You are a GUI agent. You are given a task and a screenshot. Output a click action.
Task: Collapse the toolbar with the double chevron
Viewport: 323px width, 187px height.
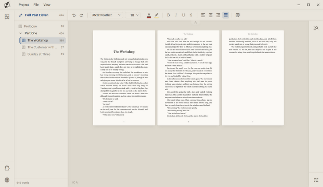pyautogui.click(x=195, y=23)
